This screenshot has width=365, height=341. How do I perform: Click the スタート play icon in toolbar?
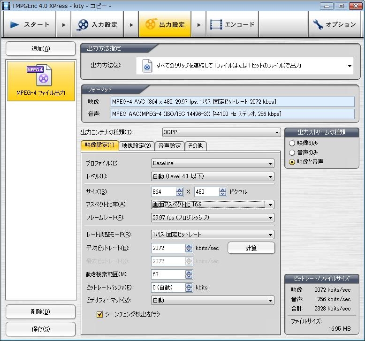pyautogui.click(x=15, y=25)
